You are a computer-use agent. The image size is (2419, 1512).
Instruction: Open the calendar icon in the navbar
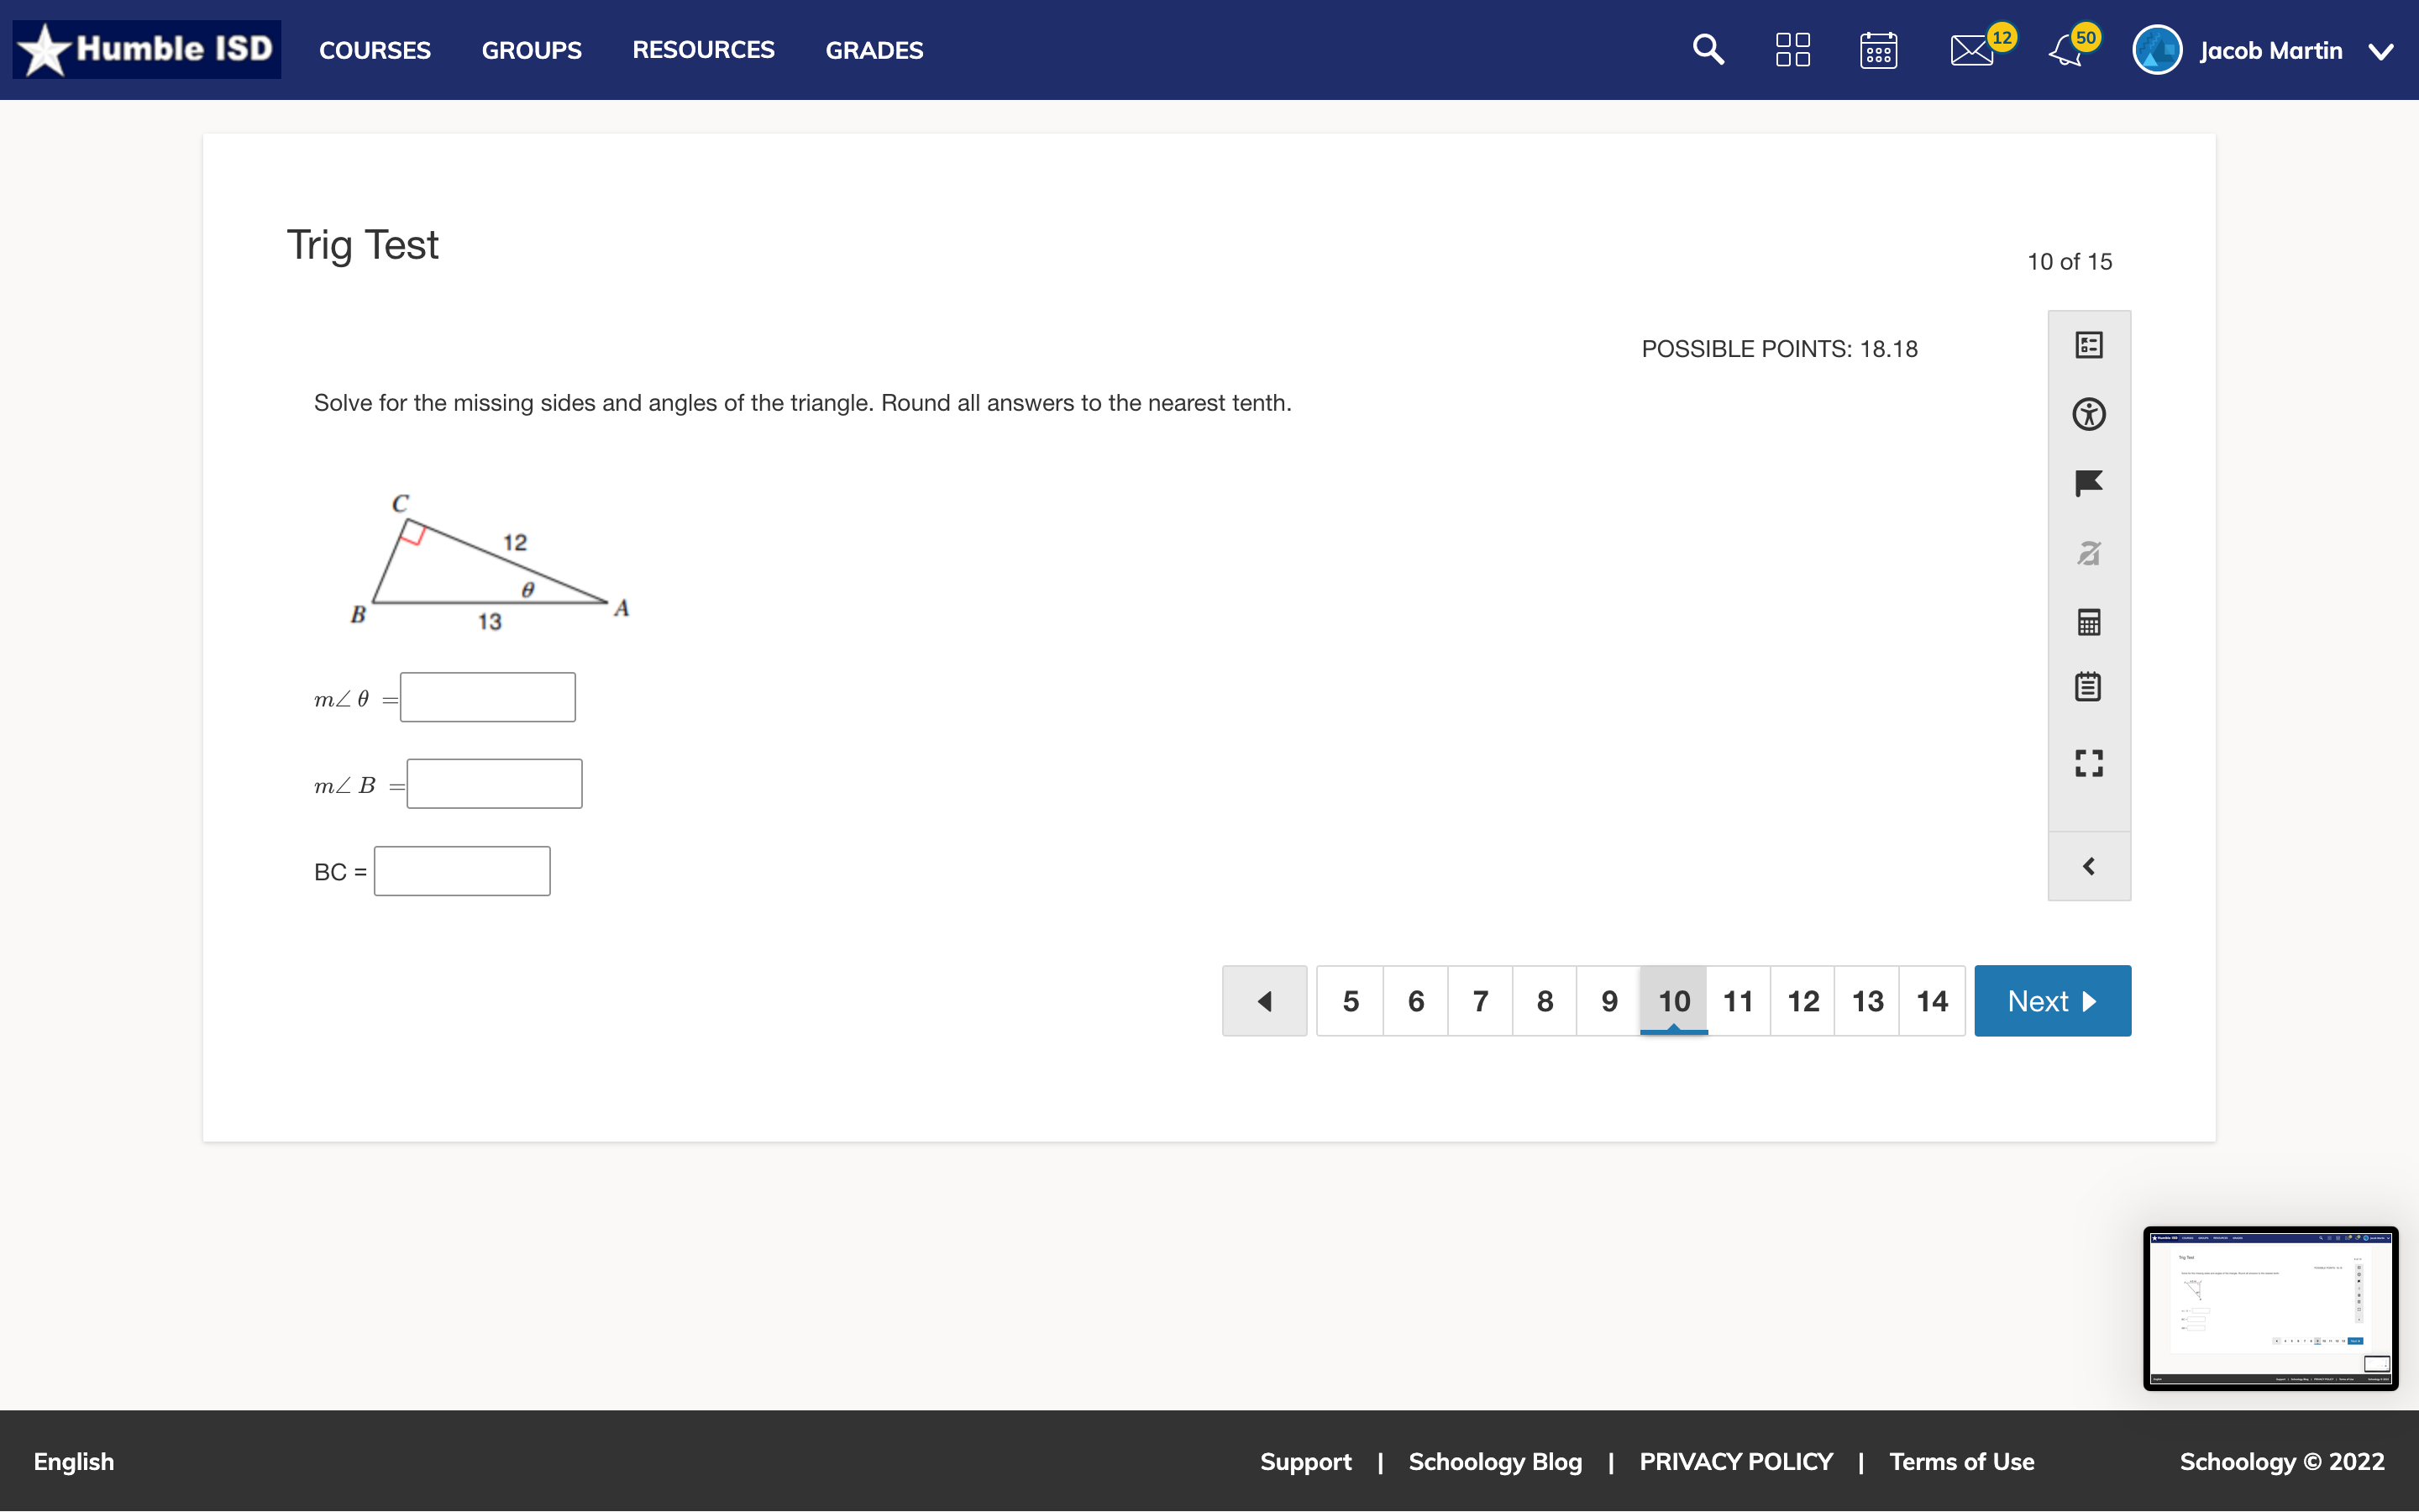click(1879, 49)
